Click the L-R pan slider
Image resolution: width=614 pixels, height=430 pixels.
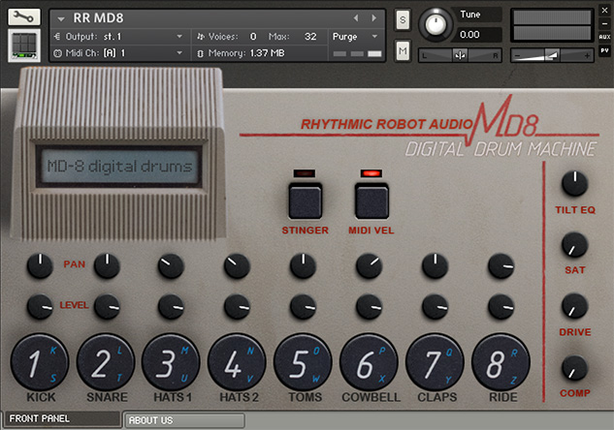click(460, 55)
